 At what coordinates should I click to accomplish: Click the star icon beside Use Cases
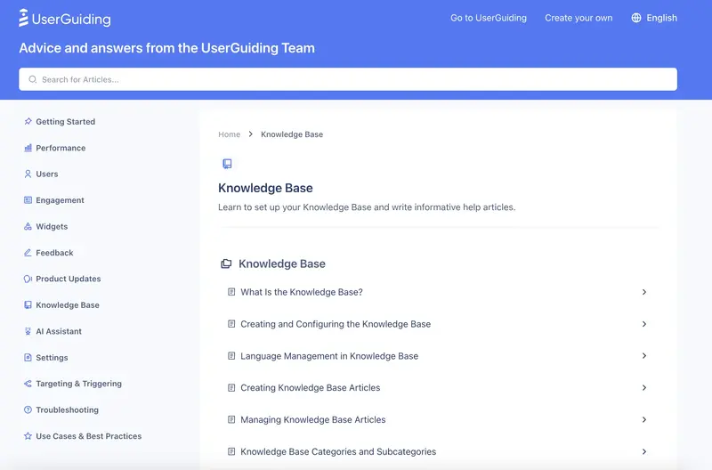pyautogui.click(x=28, y=436)
